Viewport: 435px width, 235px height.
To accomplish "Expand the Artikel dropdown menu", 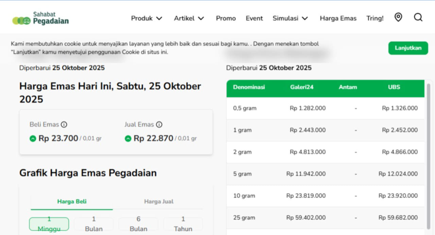I will coord(189,18).
